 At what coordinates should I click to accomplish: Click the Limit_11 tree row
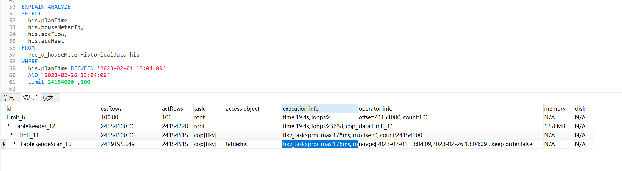[x=28, y=135]
